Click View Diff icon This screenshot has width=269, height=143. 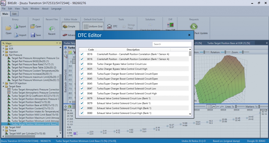(x=170, y=25)
